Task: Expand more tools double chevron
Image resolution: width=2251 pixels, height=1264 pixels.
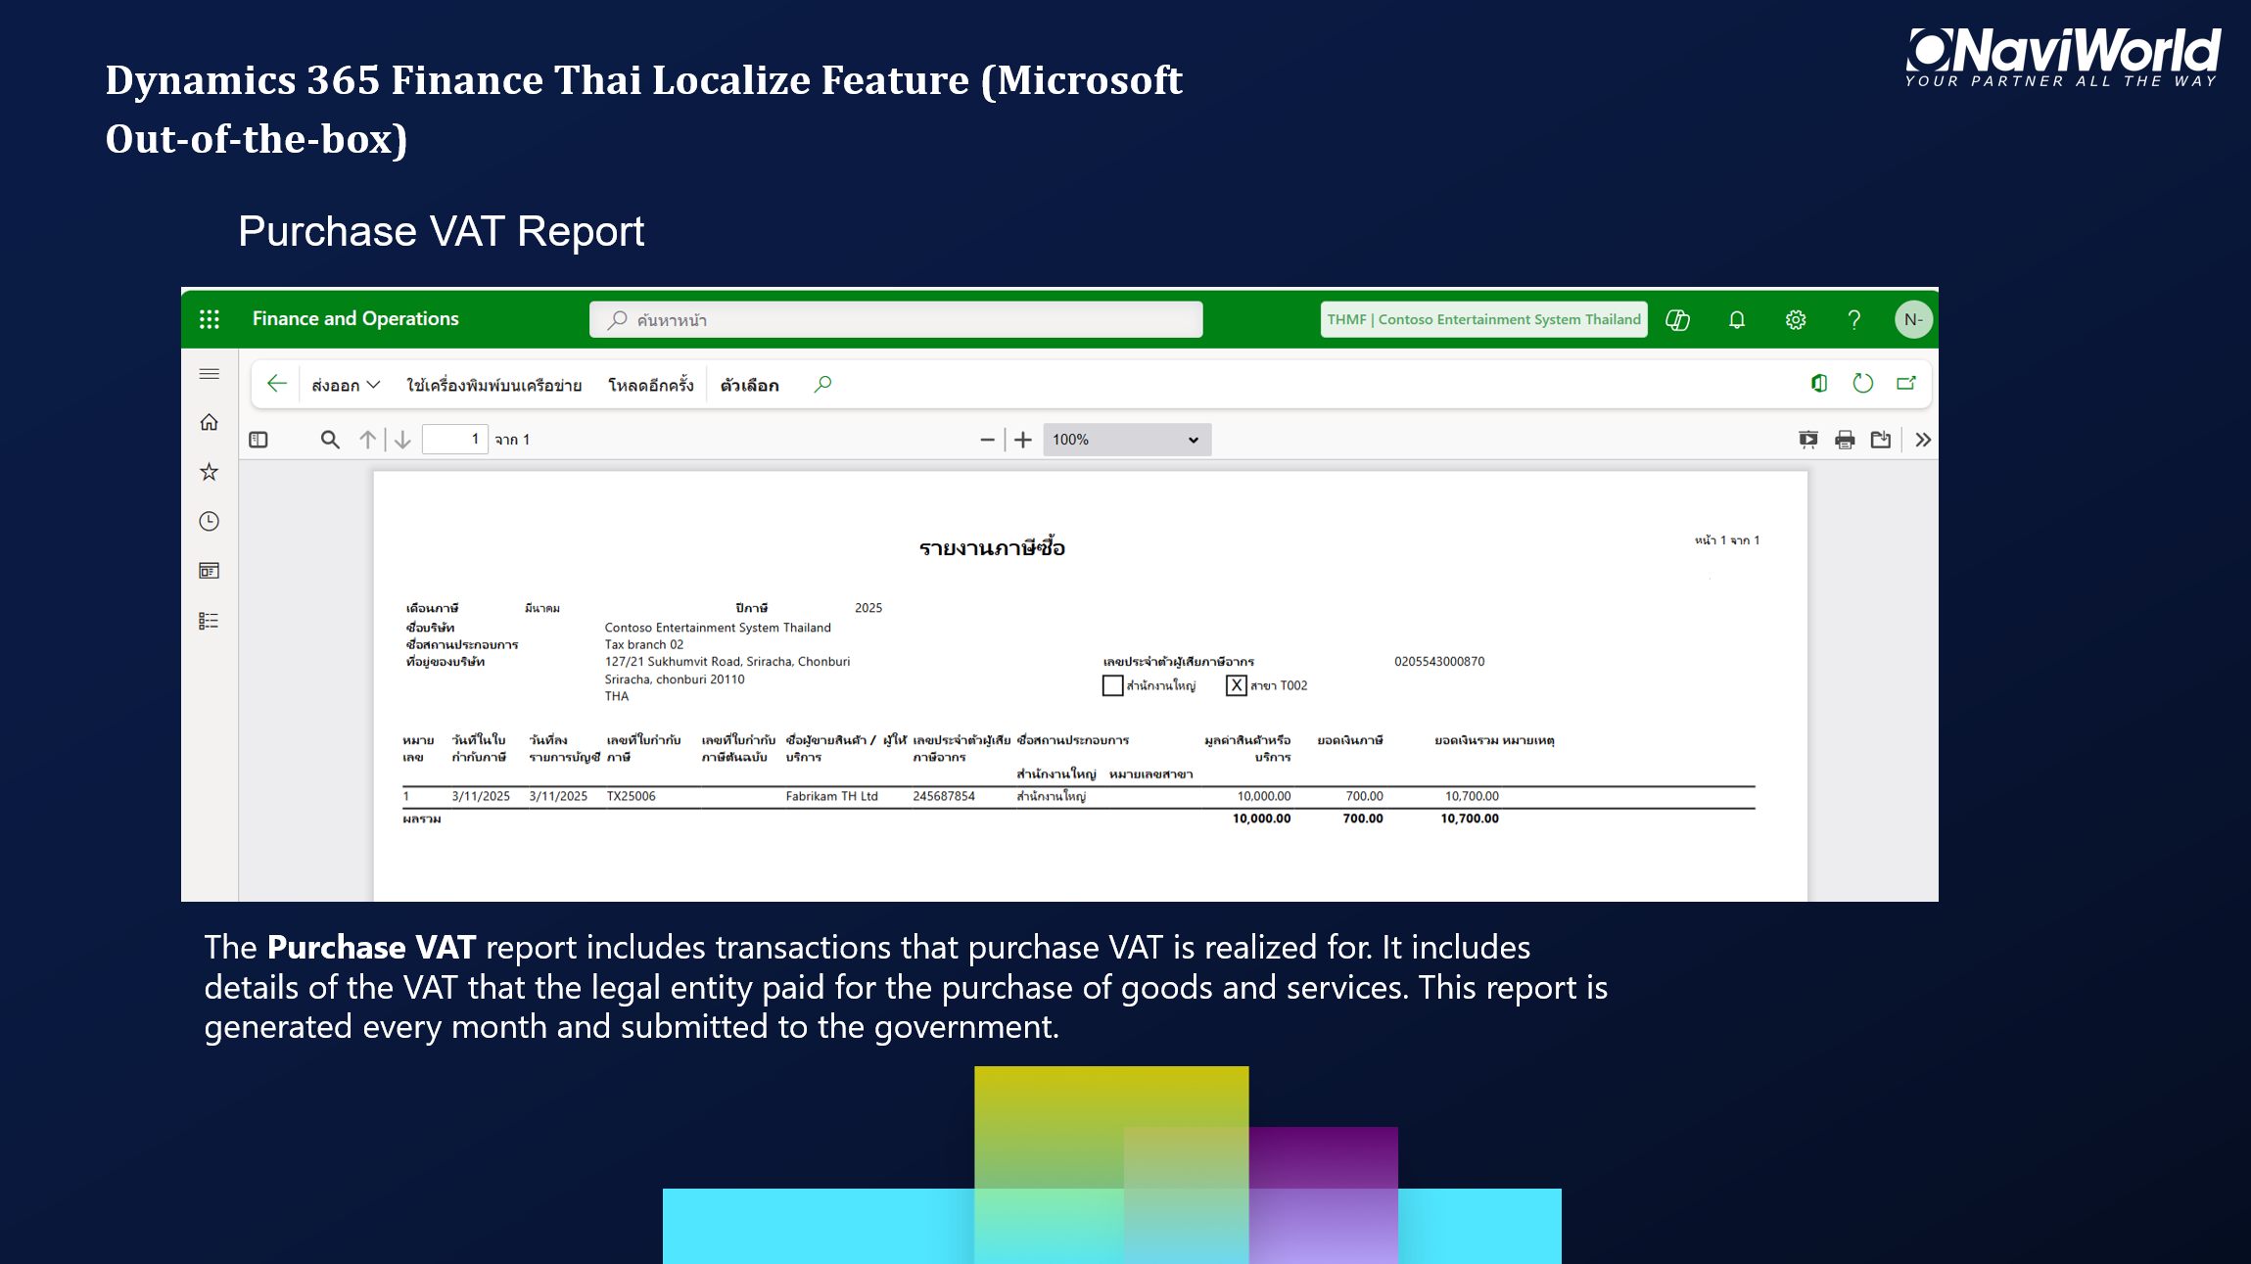Action: (x=1923, y=440)
